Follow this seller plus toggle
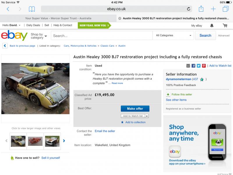Image resolution: width=233 pixels, height=175 pixels. click(168, 94)
